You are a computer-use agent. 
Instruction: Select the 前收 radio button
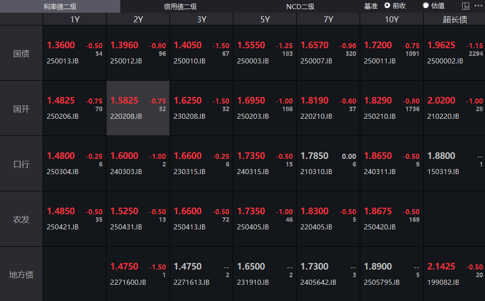(x=388, y=6)
